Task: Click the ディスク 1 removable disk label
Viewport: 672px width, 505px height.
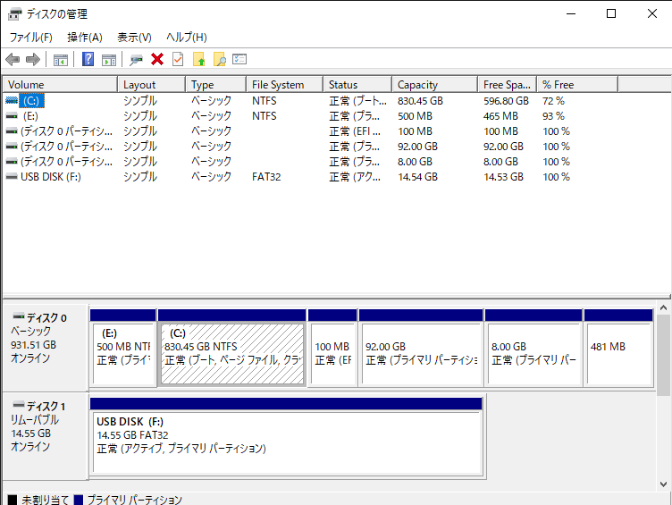Action: pyautogui.click(x=46, y=436)
